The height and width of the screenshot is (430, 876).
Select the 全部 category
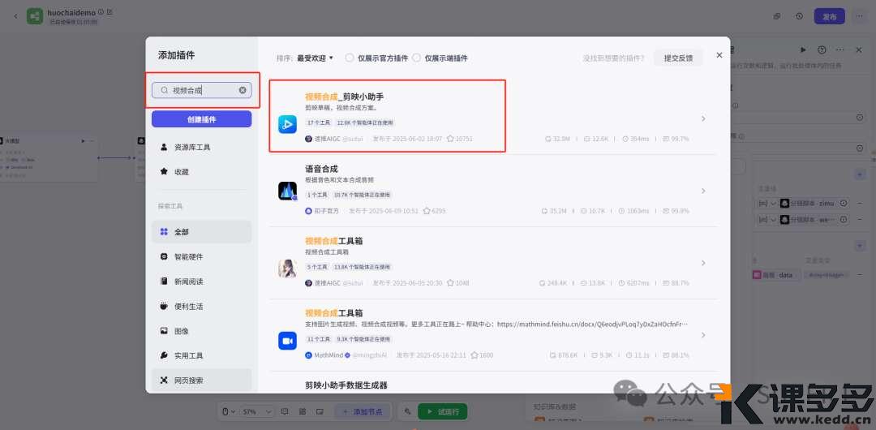(x=202, y=231)
